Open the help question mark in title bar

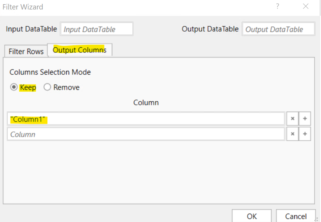277,7
